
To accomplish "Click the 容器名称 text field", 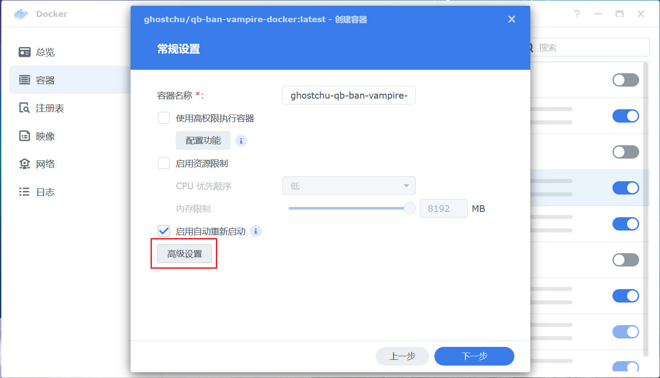I will pyautogui.click(x=349, y=95).
